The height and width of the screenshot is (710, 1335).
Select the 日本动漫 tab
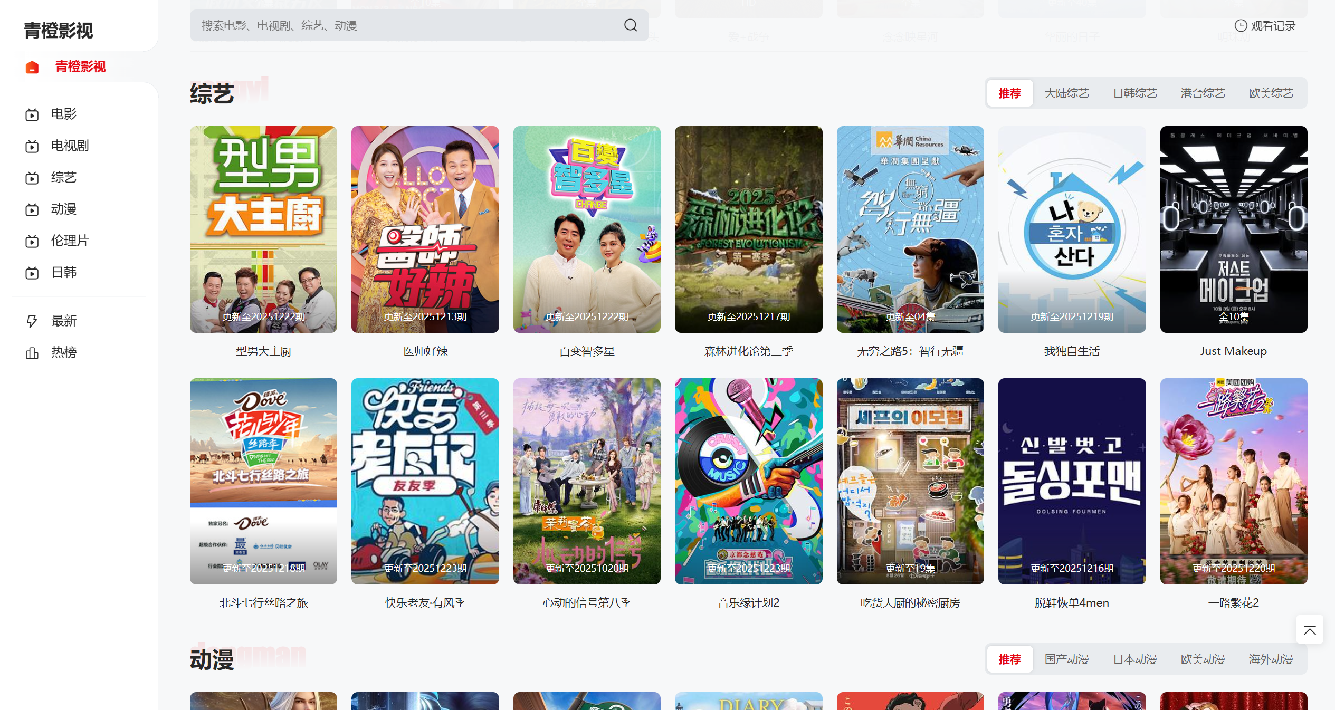1134,659
